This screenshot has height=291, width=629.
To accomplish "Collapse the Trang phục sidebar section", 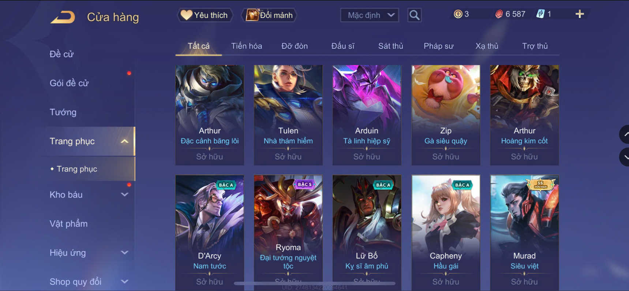I will click(x=125, y=141).
